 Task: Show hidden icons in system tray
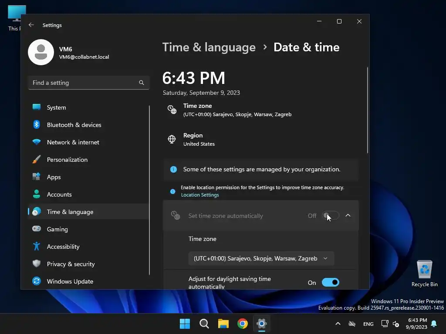click(338, 324)
